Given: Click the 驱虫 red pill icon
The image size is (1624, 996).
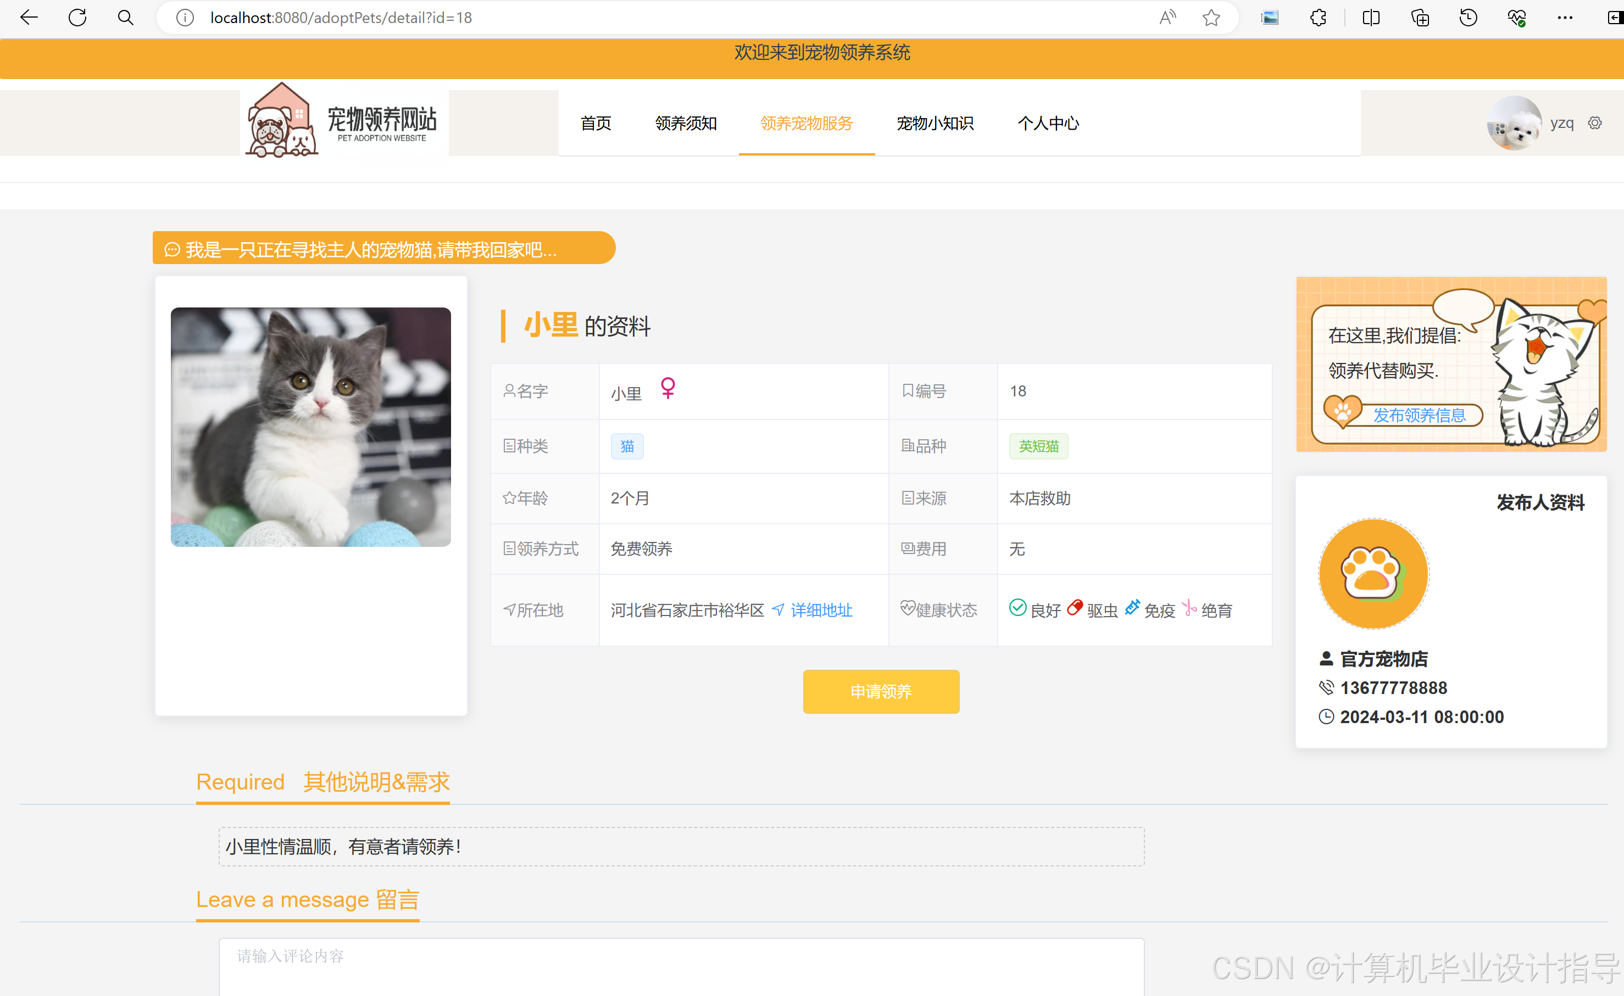Looking at the screenshot, I should [x=1075, y=607].
